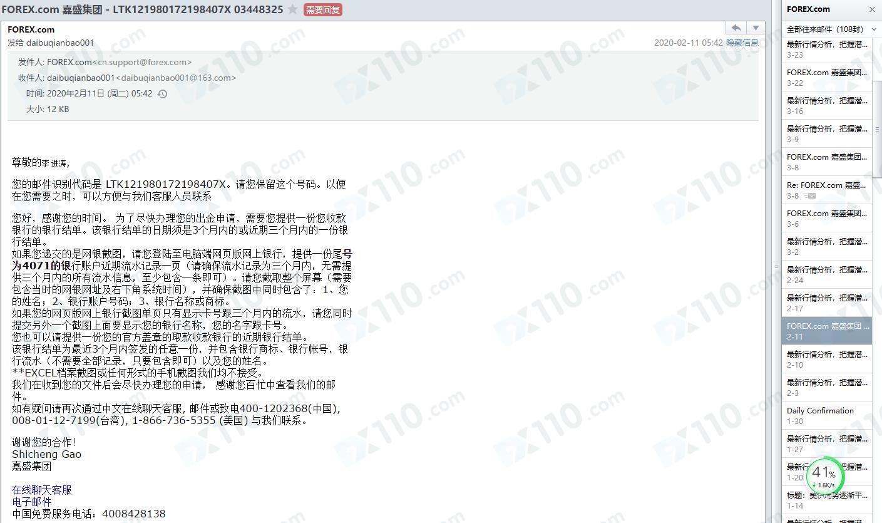The width and height of the screenshot is (882, 523).
Task: Open the mail dated 2-3 in side list
Action: tap(827, 387)
